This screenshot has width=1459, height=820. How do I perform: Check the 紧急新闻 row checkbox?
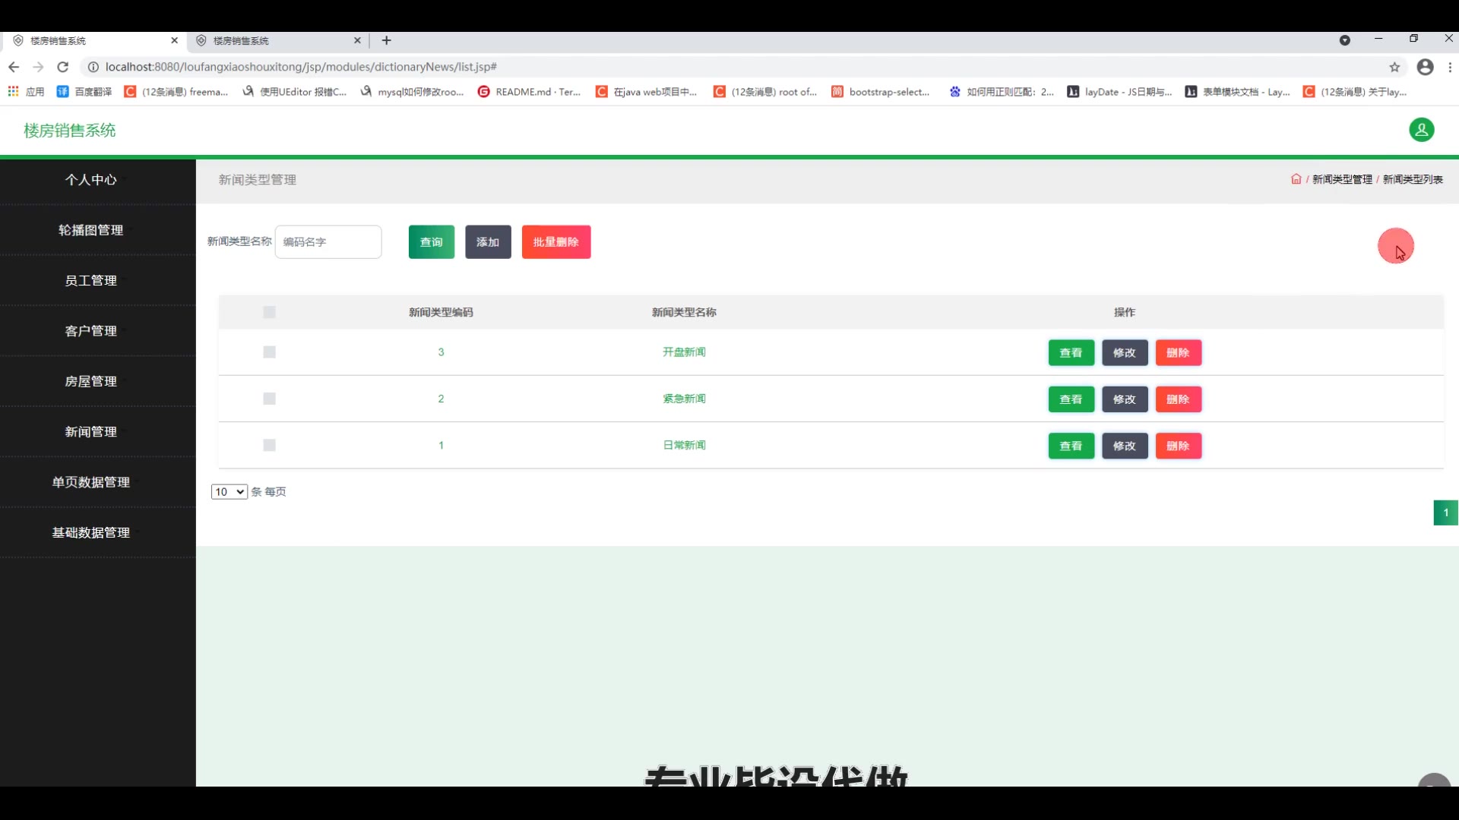269,399
